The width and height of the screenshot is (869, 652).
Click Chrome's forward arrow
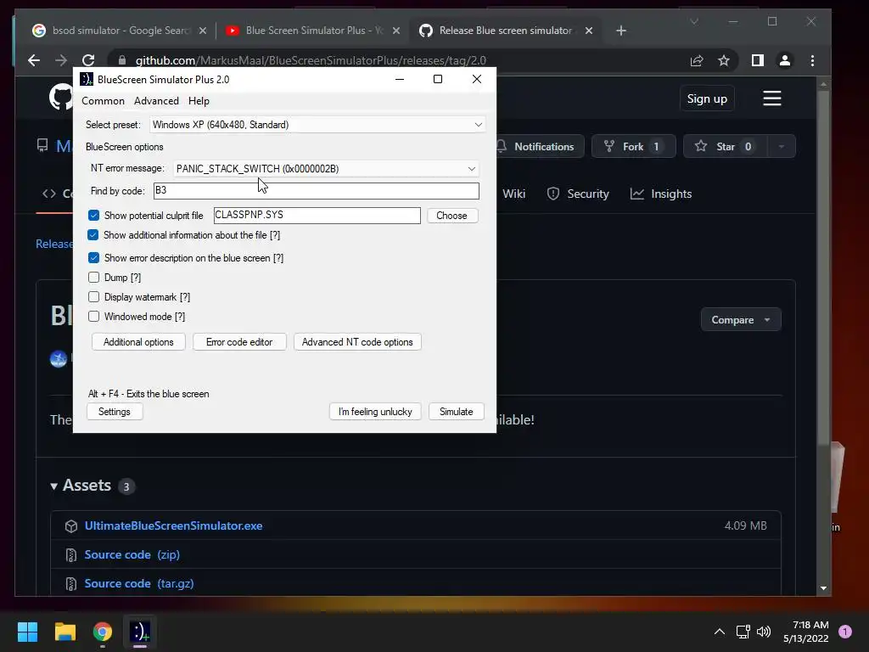[61, 60]
